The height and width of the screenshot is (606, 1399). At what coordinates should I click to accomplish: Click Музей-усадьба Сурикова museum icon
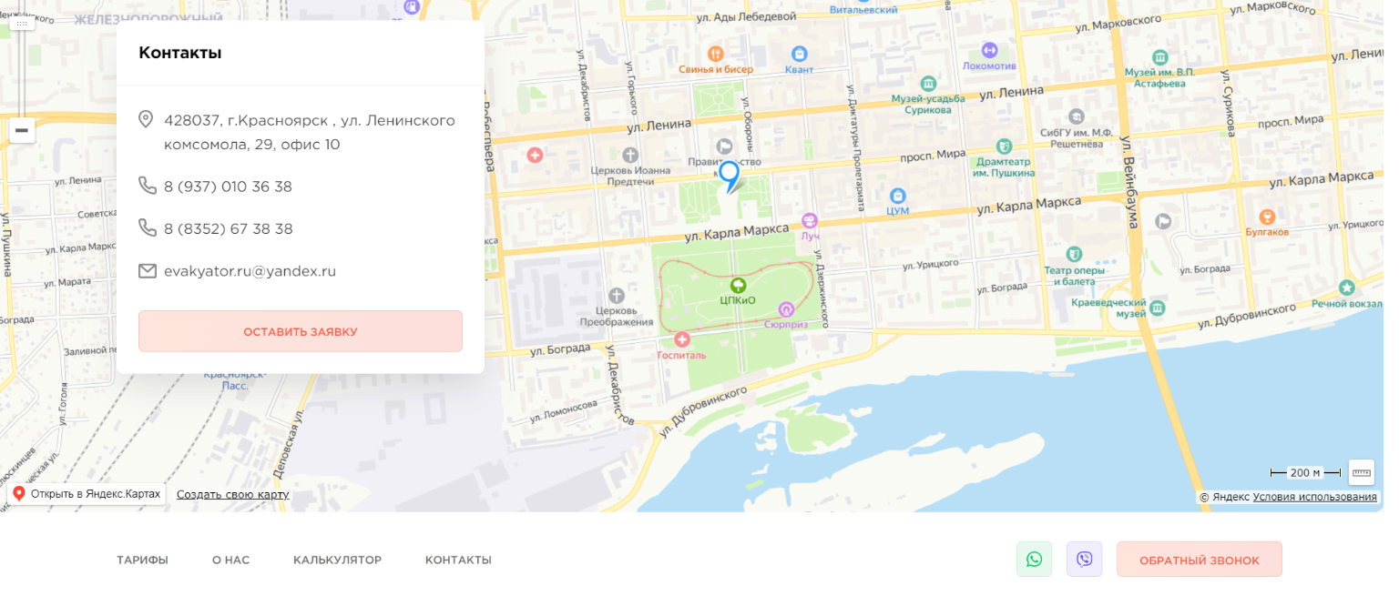[928, 83]
